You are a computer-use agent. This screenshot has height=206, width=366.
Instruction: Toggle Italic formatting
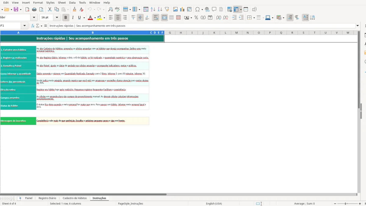pyautogui.click(x=73, y=18)
